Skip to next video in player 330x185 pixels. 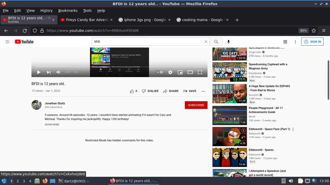[48, 72]
